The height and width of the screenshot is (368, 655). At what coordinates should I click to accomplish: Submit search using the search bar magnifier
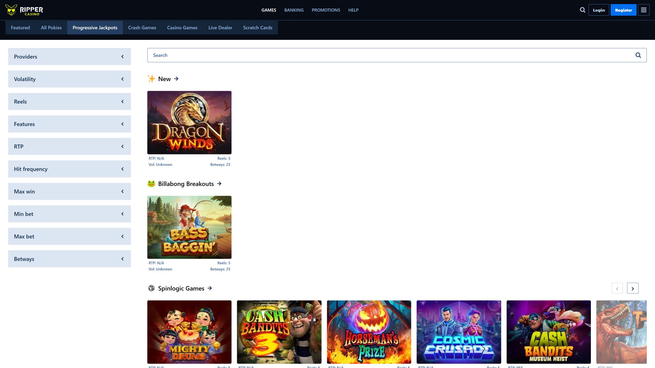[x=638, y=55]
